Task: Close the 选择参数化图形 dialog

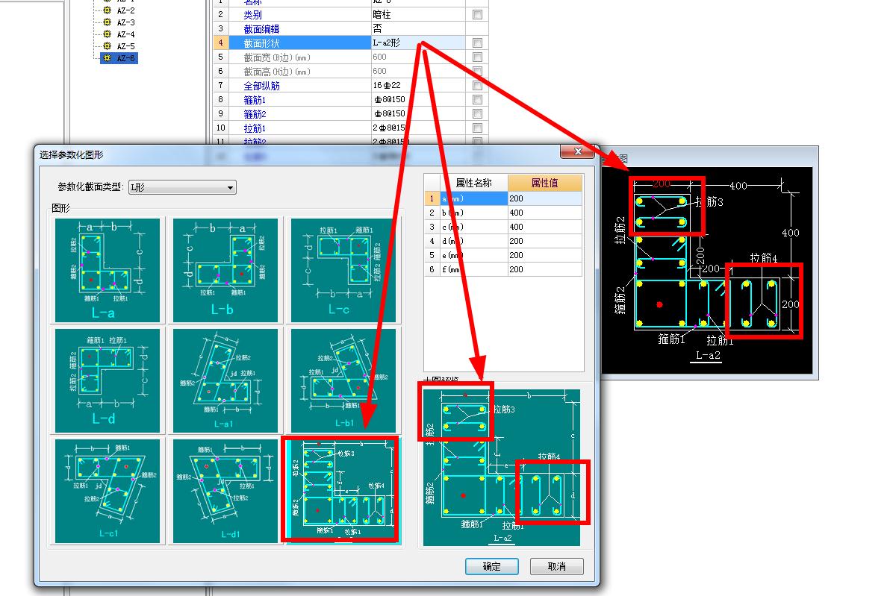Action: coord(577,151)
